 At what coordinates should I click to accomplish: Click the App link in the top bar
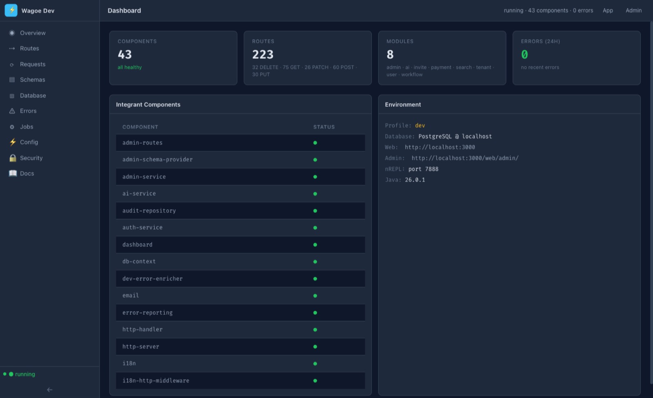coord(608,11)
